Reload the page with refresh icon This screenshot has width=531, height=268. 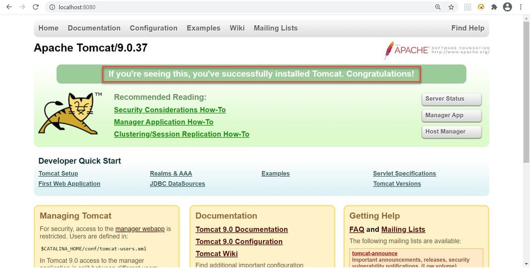pos(36,7)
